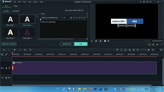164x92 pixels.
Task: Open the timeline help question icon
Action: [161, 50]
